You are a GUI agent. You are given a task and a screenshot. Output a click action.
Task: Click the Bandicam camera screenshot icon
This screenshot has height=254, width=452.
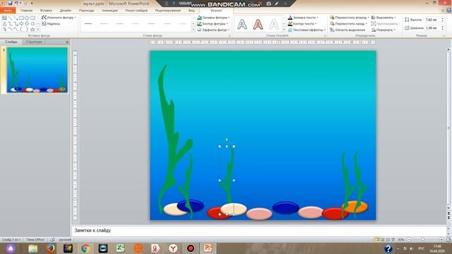tap(268, 4)
